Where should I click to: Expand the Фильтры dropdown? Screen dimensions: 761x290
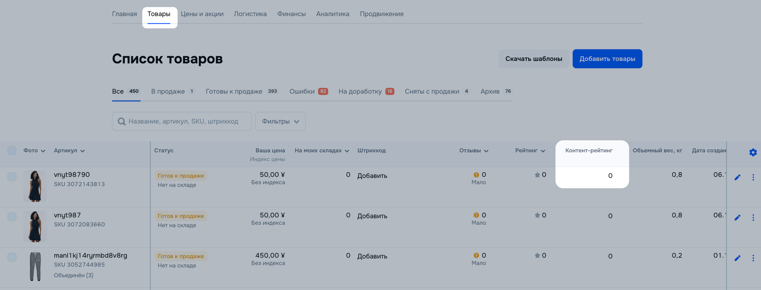click(x=280, y=121)
